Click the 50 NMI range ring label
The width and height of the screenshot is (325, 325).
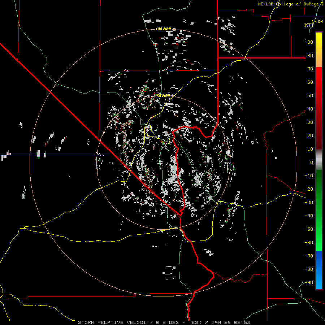(163, 96)
